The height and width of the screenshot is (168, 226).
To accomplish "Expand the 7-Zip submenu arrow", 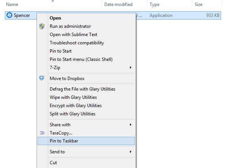I will pos(131,67).
